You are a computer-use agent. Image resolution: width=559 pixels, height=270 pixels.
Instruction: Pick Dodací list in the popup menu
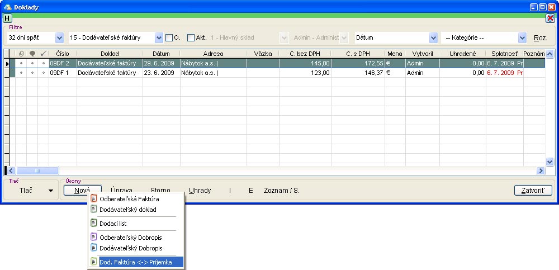(x=113, y=224)
